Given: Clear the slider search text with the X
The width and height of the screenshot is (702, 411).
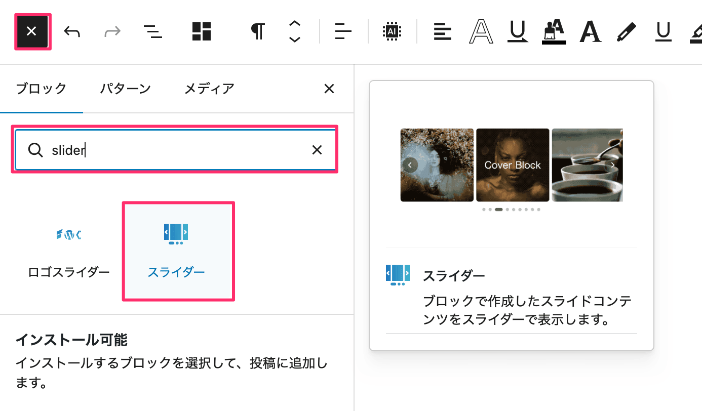Looking at the screenshot, I should (x=317, y=150).
